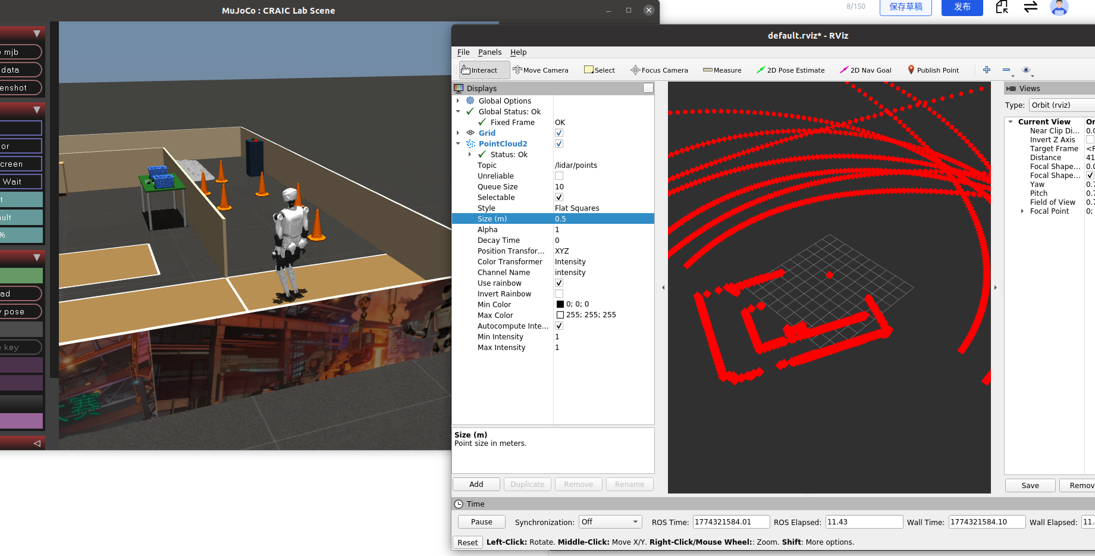Viewport: 1095px width, 556px height.
Task: Open the Panels menu
Action: coord(490,52)
